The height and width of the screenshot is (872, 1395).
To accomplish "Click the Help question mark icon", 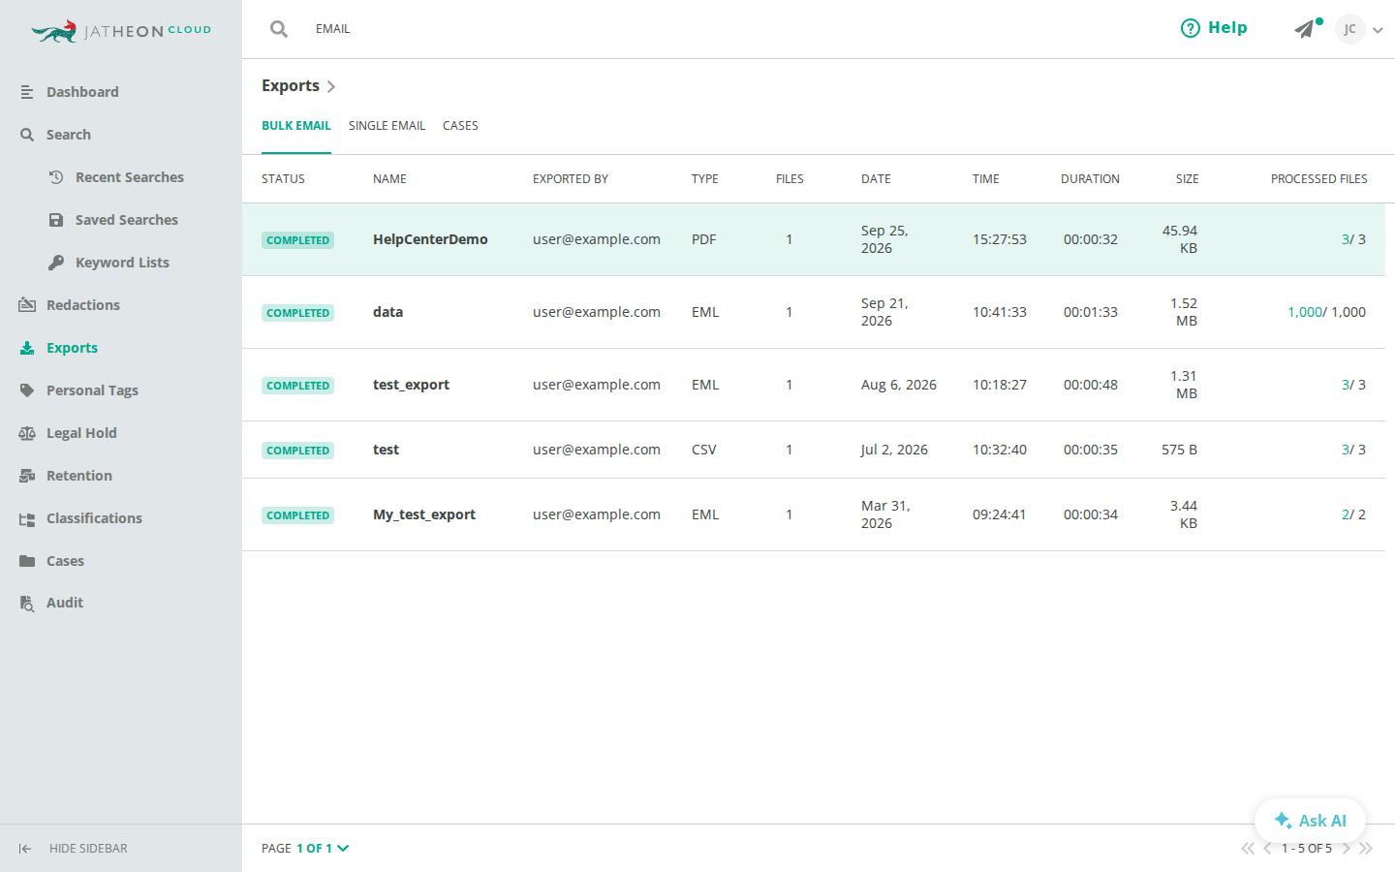I will coord(1191,28).
